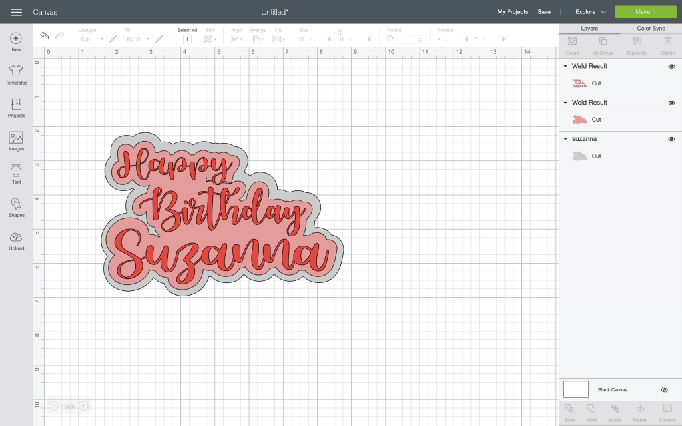Click the Height size field
Viewport: 682px width, 426px height.
(x=359, y=39)
